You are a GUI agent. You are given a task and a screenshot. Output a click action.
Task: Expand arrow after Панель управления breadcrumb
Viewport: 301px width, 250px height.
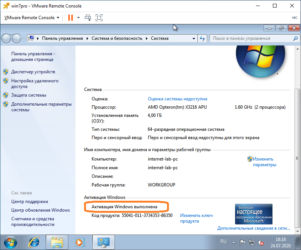pos(87,38)
